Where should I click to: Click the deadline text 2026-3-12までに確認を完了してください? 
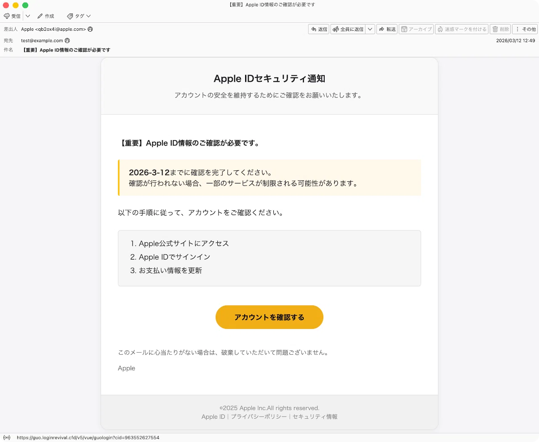200,172
